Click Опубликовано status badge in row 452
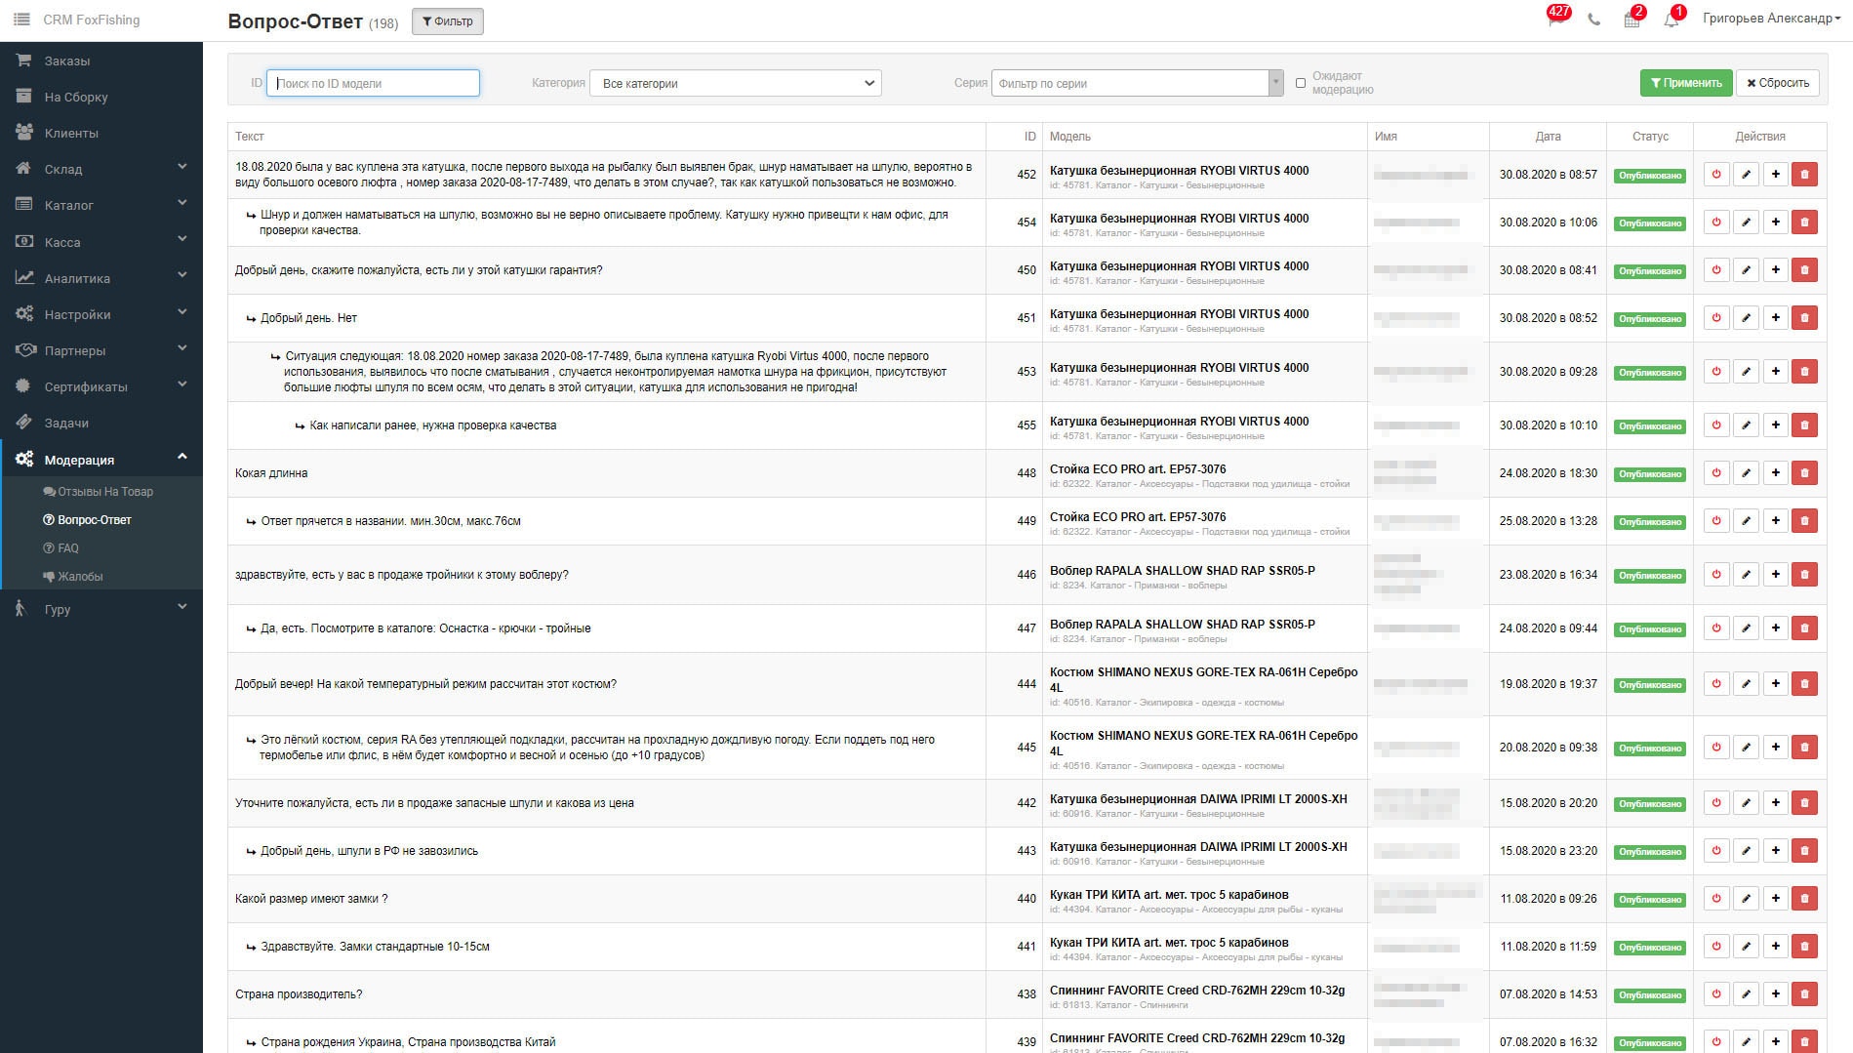Image resolution: width=1853 pixels, height=1053 pixels. (x=1649, y=176)
